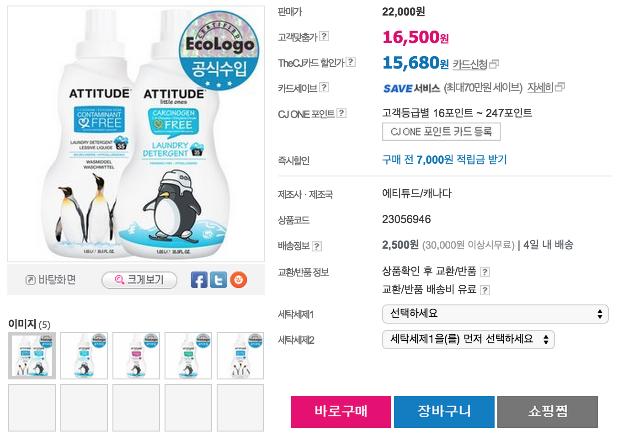Click CJ ONE 포인트 카드 등록 button
This screenshot has width=618, height=437.
pyautogui.click(x=442, y=132)
